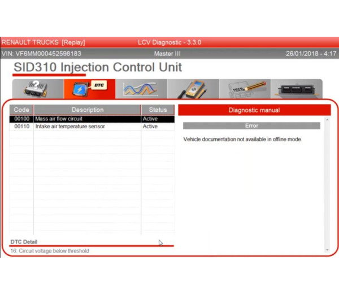Click the DTC Detail section label

(24, 242)
